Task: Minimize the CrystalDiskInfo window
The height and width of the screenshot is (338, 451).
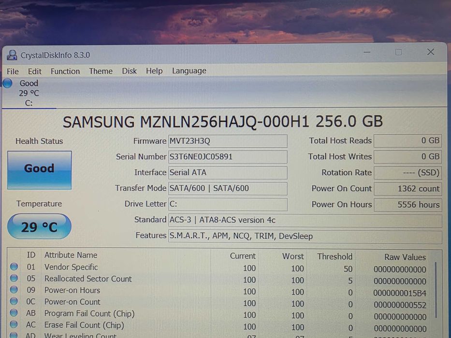Action: click(367, 52)
